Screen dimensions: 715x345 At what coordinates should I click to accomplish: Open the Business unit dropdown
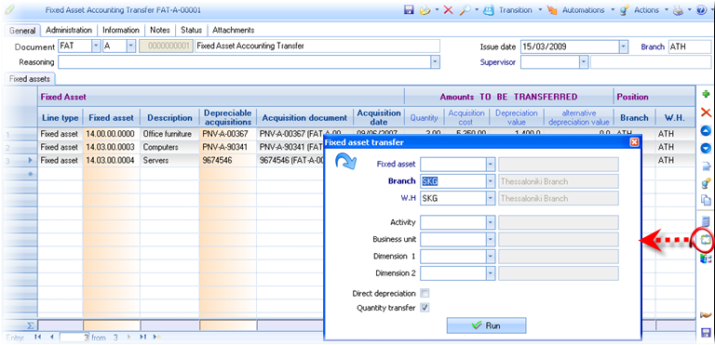(491, 239)
